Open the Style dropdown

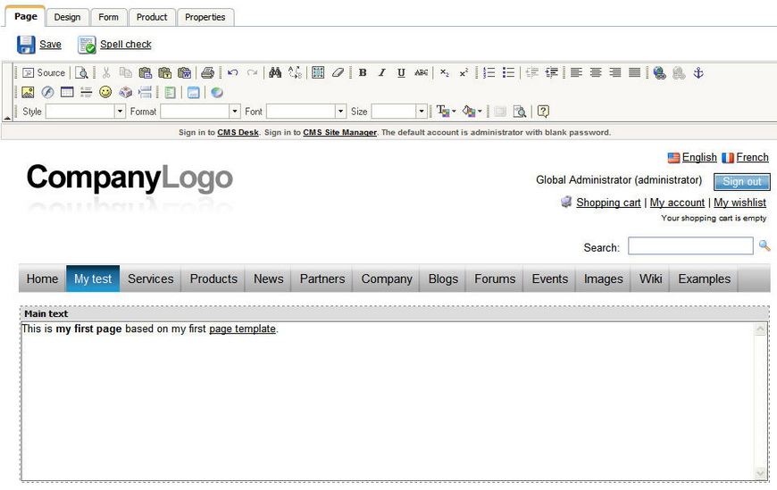coord(85,112)
